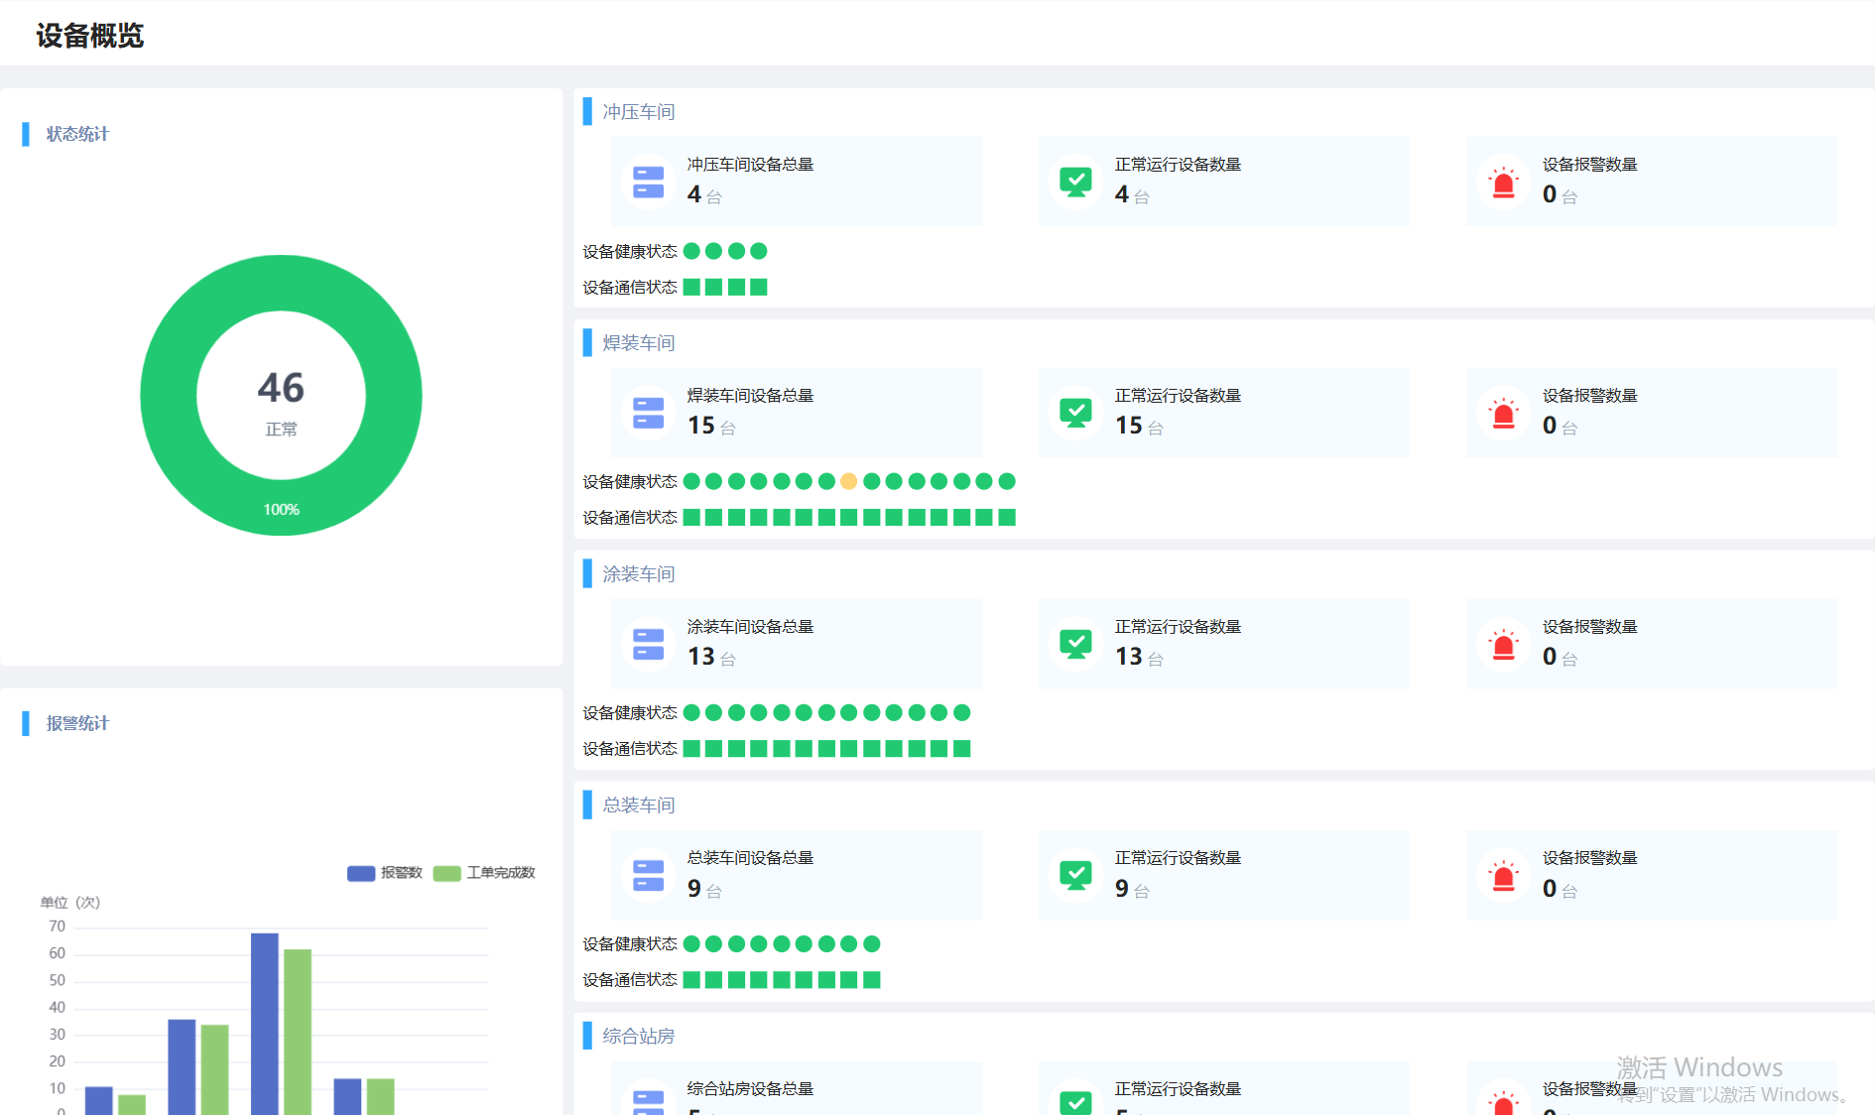Image resolution: width=1875 pixels, height=1115 pixels.
Task: Click the 冲压车间 normal running monitor icon
Action: pos(1075,182)
